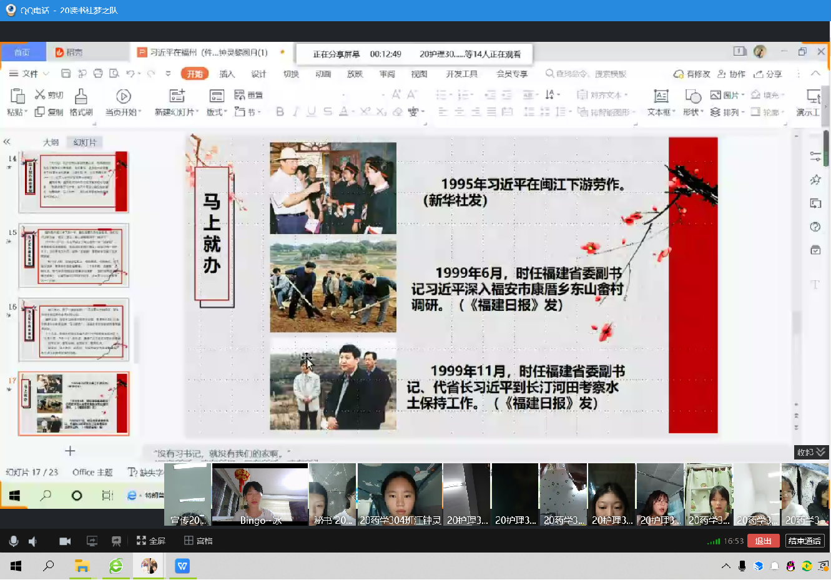
Task: Click the Paste (粘贴) clipboard icon
Action: (17, 101)
